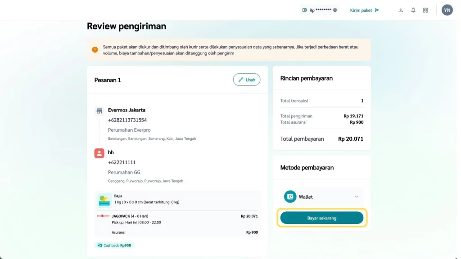
Task: Open the apps grid menu icon
Action: [x=425, y=10]
